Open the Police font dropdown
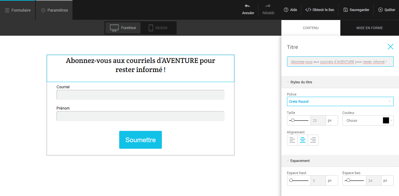This screenshot has width=399, height=196. coord(340,101)
